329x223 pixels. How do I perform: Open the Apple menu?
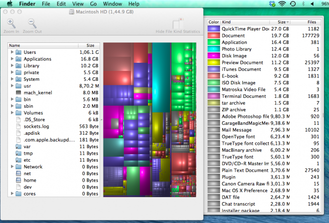pos(10,3)
